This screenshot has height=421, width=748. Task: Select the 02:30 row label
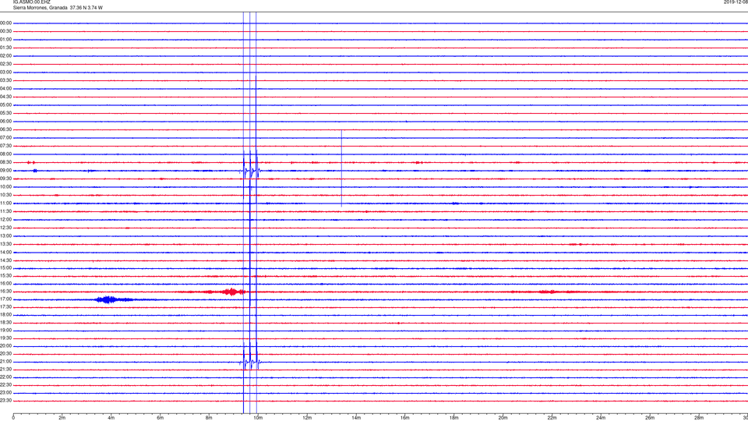pos(5,64)
